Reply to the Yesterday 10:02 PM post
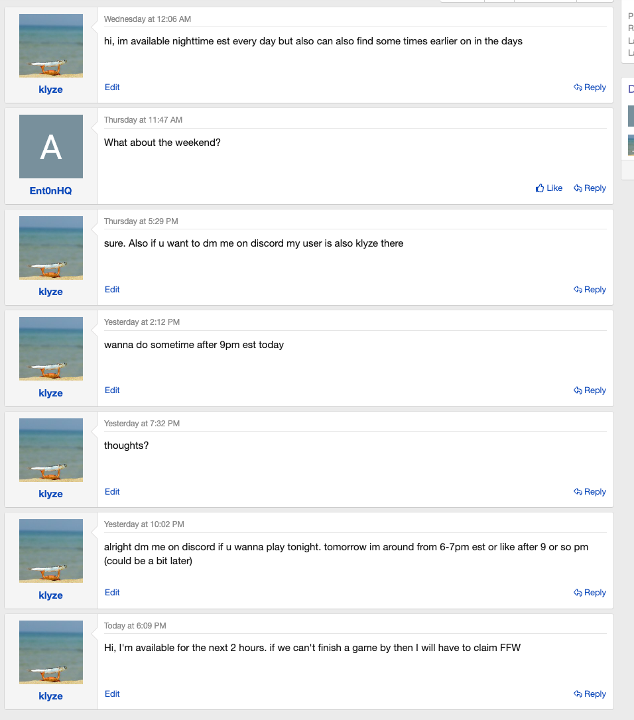Image resolution: width=634 pixels, height=720 pixels. [590, 593]
